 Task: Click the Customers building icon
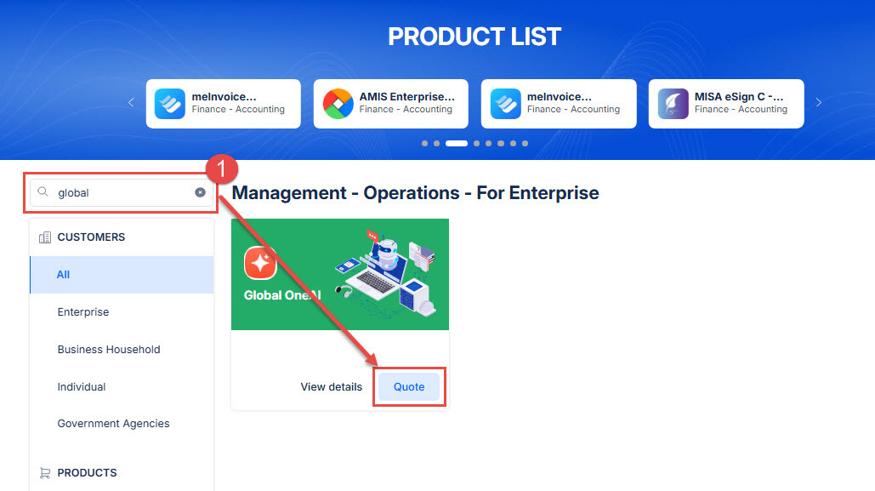point(45,237)
